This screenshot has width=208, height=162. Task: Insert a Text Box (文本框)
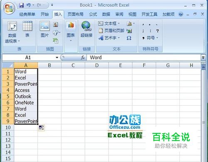tap(109, 24)
